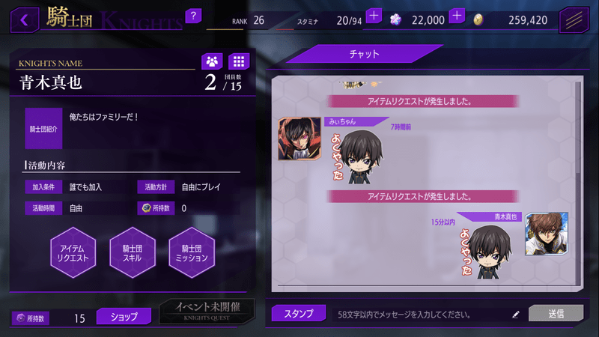
Task: Open the イベント未開催 Knights Quest banner
Action: tap(207, 312)
